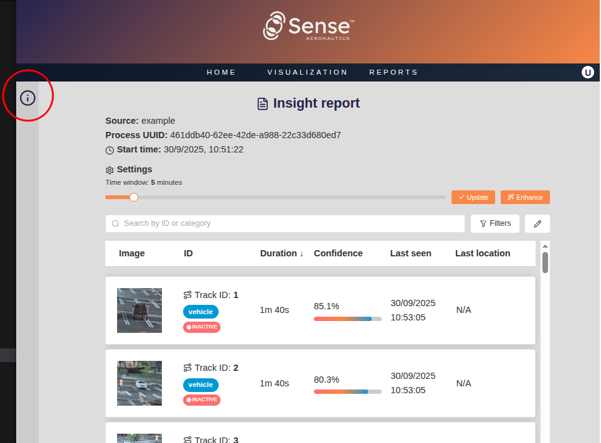Click the time window slider handle
Image resolution: width=601 pixels, height=443 pixels.
[x=133, y=197]
